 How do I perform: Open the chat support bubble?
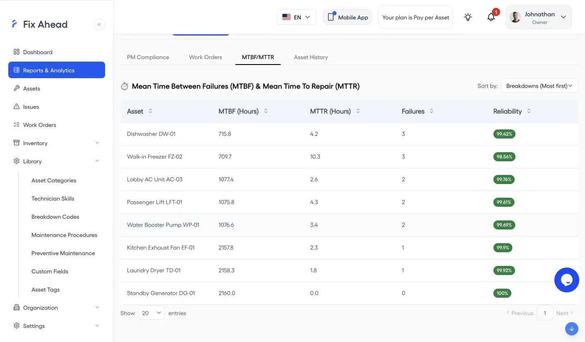567,280
